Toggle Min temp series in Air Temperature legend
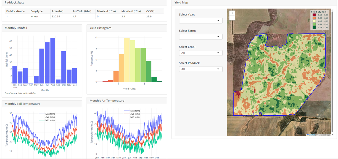 click(135, 117)
